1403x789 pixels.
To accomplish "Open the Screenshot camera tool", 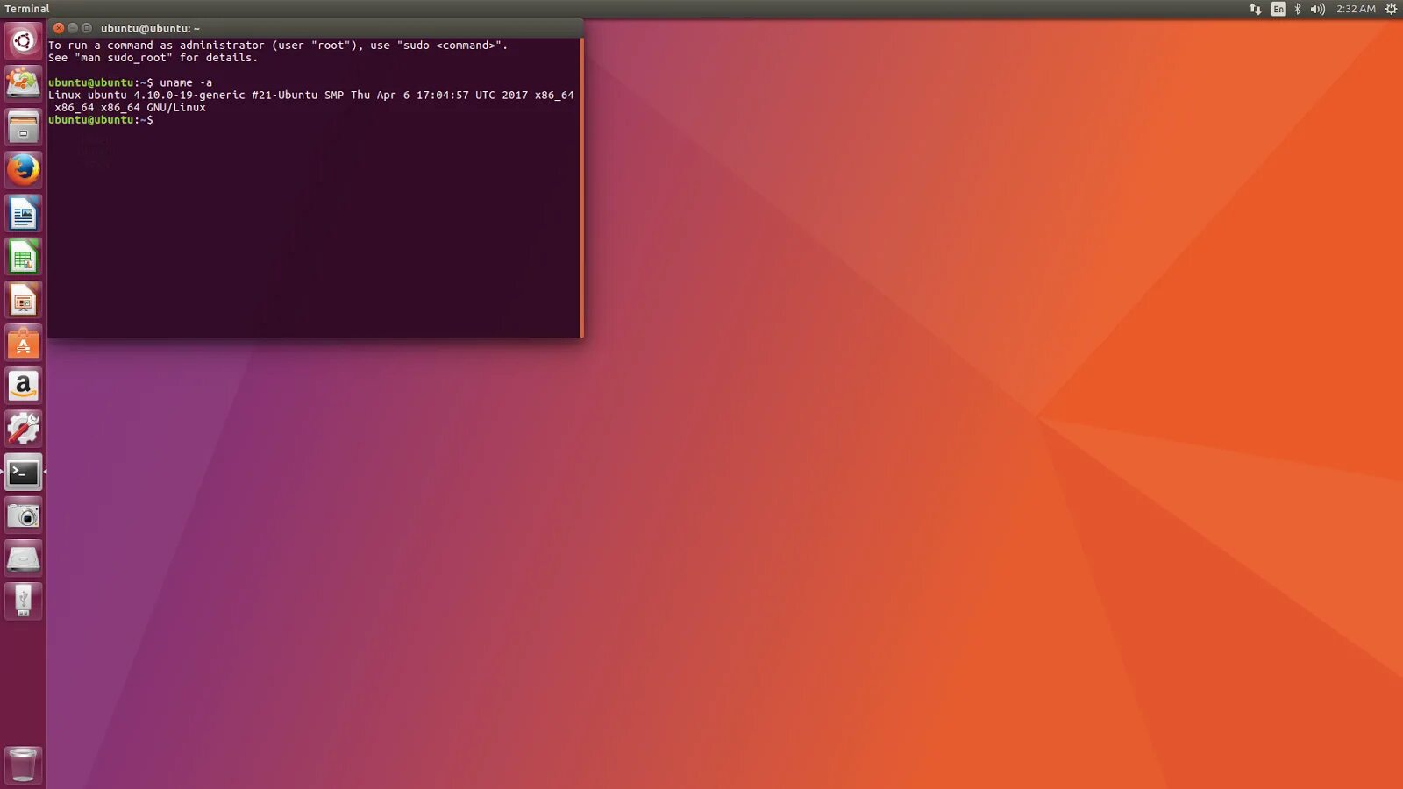I will point(24,515).
